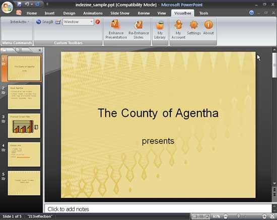Select slide 1 thumbnail

coord(24,68)
